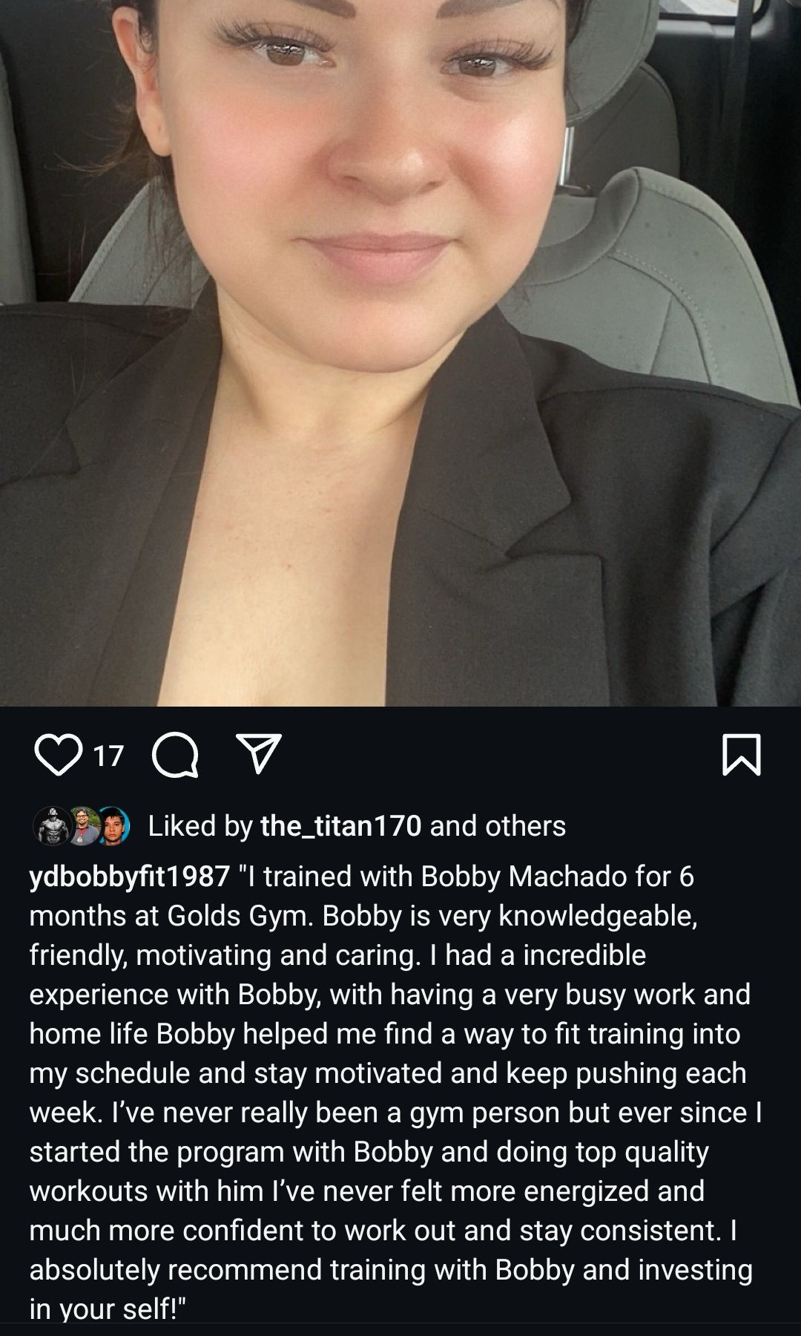Image resolution: width=801 pixels, height=1336 pixels.
Task: Tap the 'Liked by' text
Action: point(200,825)
